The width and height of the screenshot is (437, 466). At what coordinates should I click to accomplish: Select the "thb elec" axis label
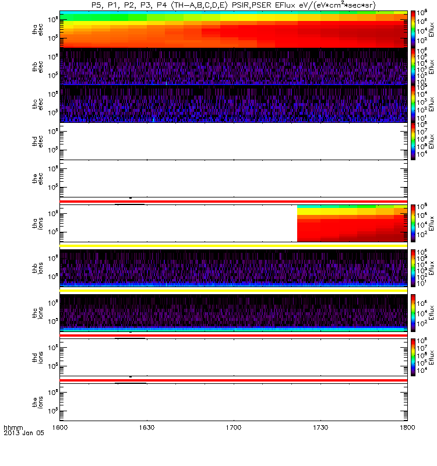pyautogui.click(x=37, y=66)
